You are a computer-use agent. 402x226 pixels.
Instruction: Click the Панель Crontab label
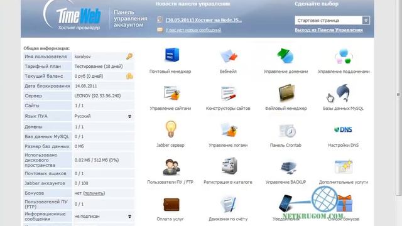(x=286, y=145)
